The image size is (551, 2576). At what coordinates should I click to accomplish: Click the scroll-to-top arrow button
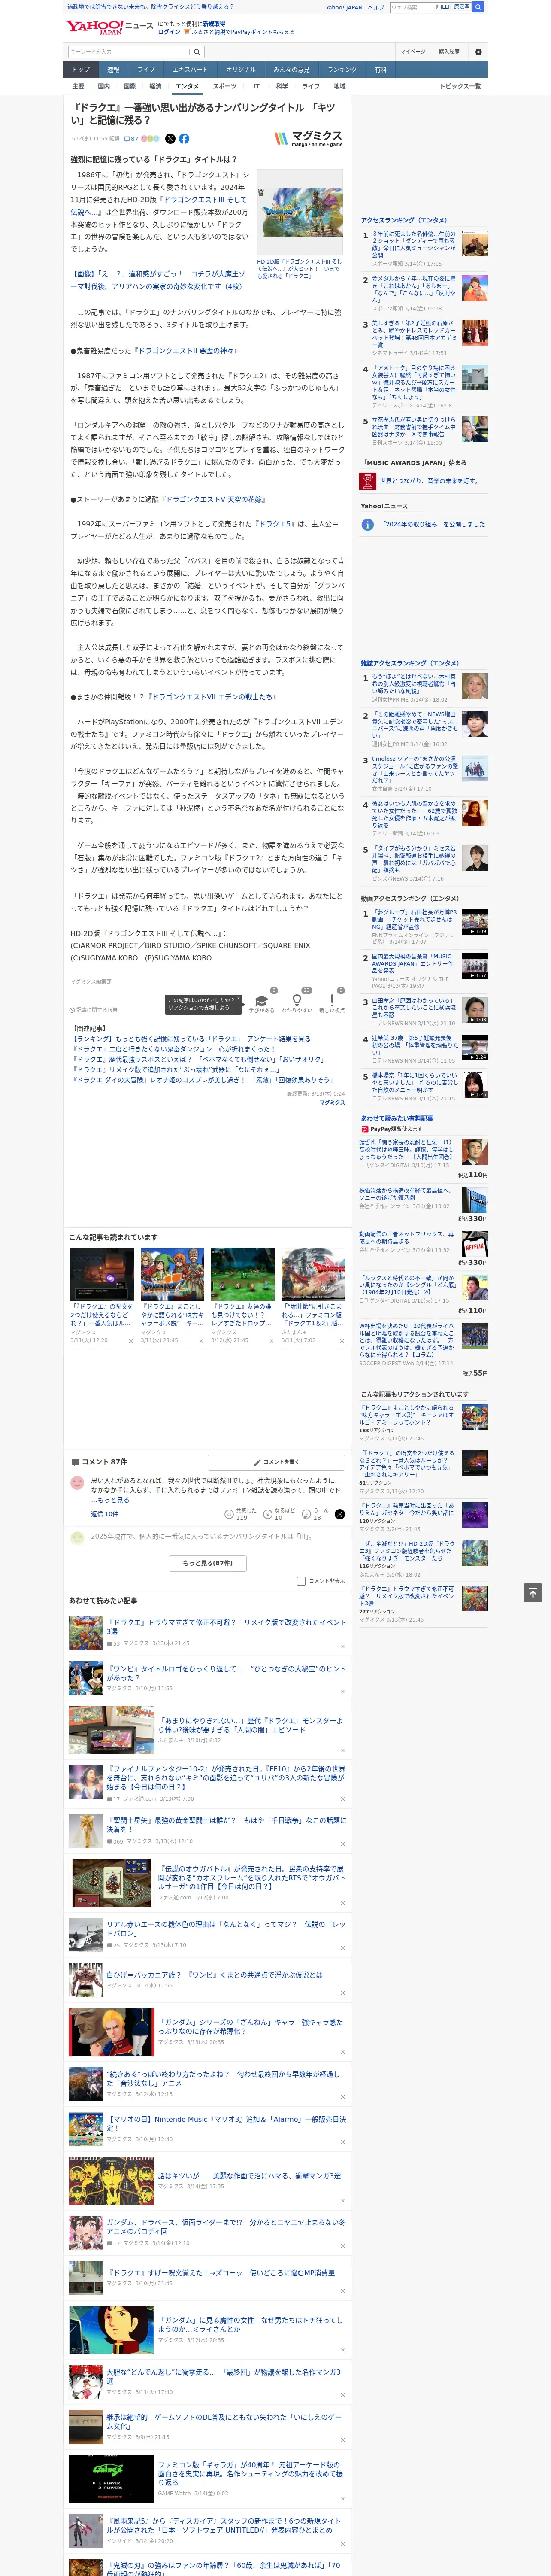coord(533,1592)
